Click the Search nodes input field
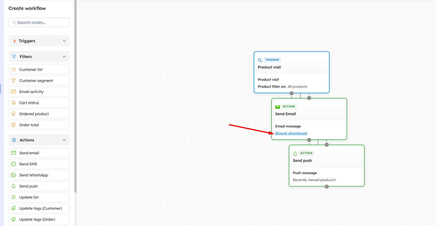Screen dimensions: 436x226 (x=41, y=22)
